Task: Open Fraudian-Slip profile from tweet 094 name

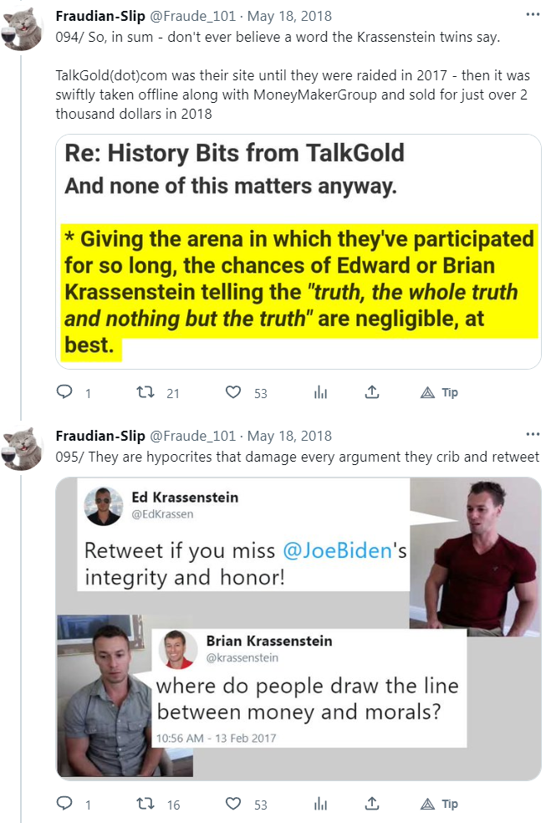Action: [x=99, y=17]
